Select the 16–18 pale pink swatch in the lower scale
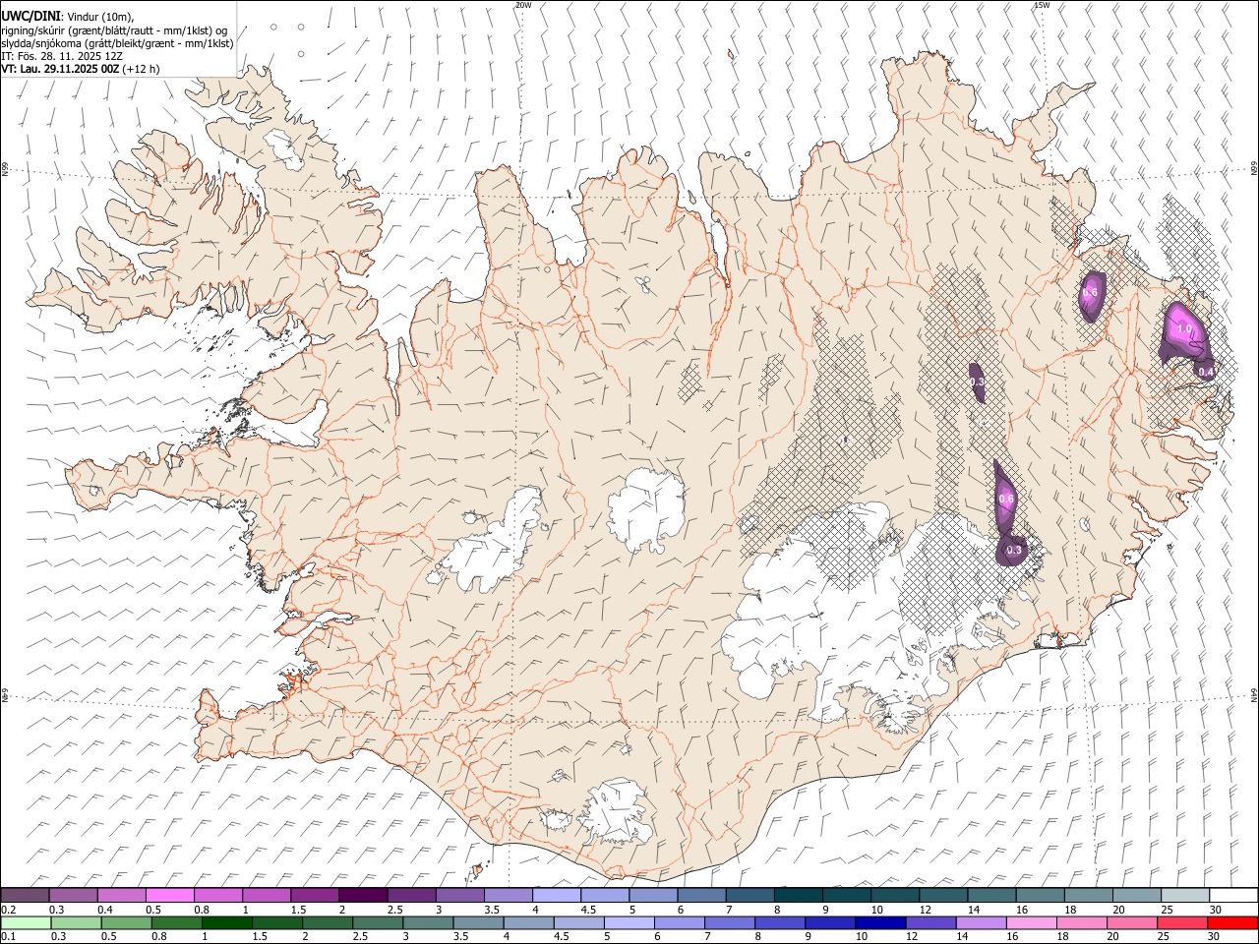The image size is (1259, 944). (x=1032, y=922)
